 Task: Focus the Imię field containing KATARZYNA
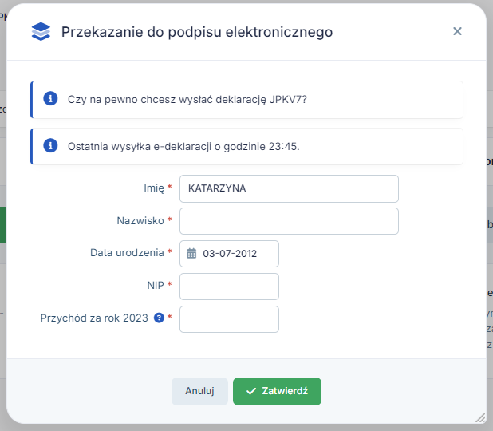click(289, 188)
